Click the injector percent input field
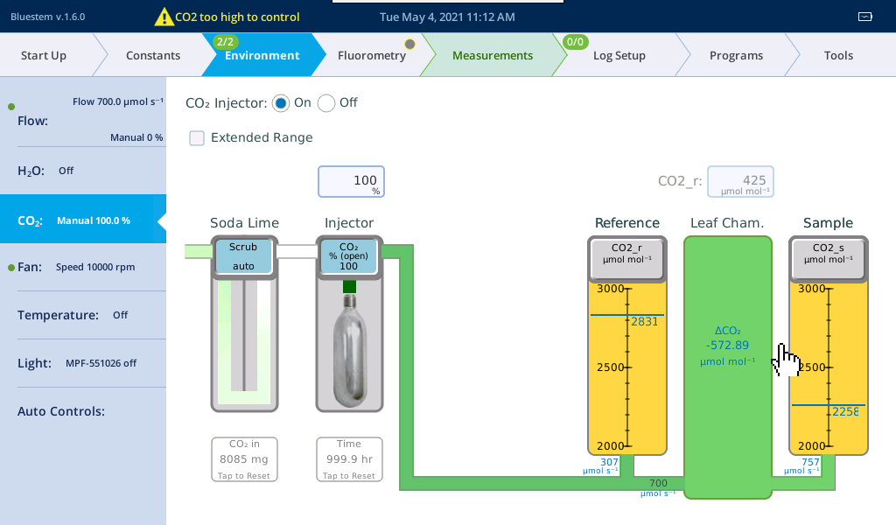The width and height of the screenshot is (896, 525). coord(351,182)
